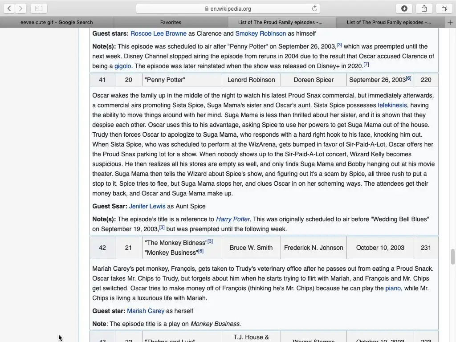Click the production code 231 cell
This screenshot has width=456, height=342.
pyautogui.click(x=426, y=248)
